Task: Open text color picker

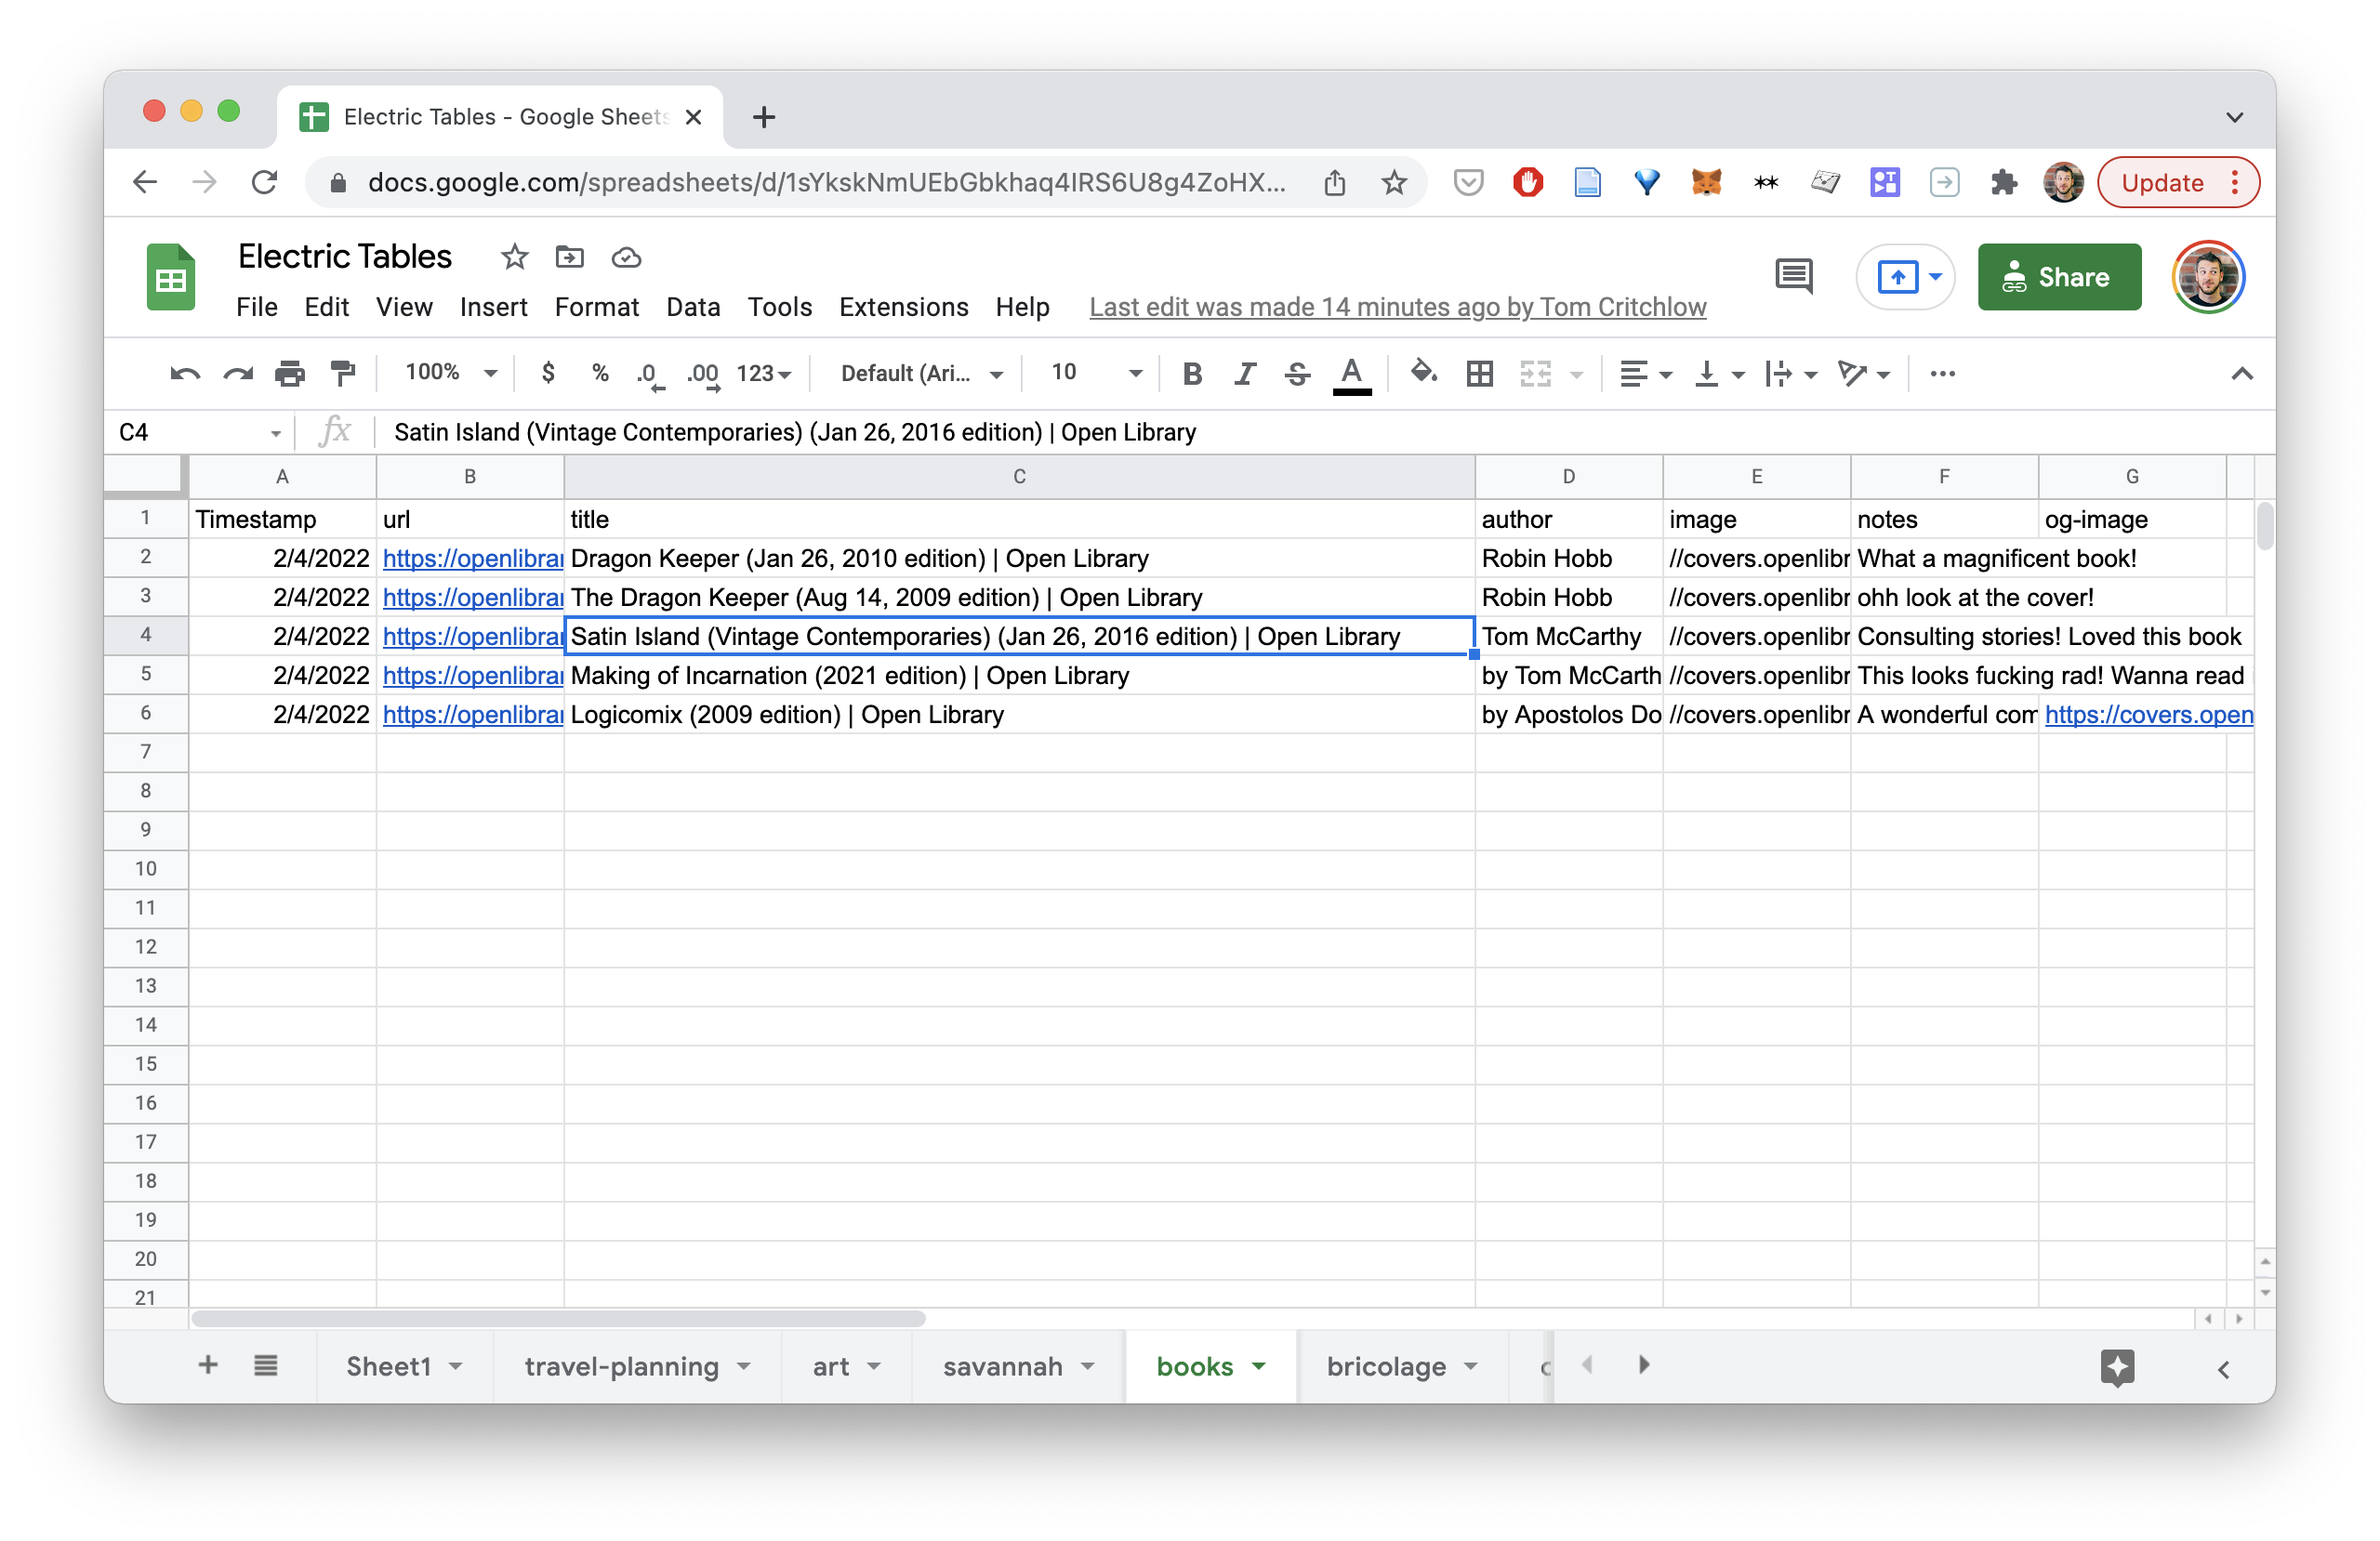Action: [x=1352, y=375]
